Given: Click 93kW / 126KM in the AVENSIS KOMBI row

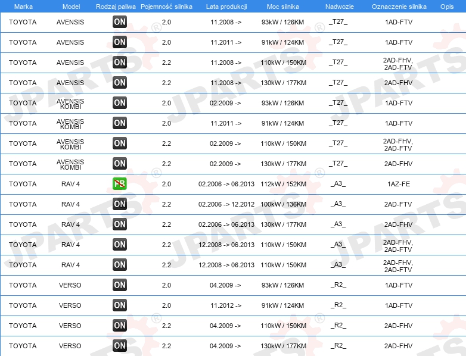Looking at the screenshot, I should (282, 103).
